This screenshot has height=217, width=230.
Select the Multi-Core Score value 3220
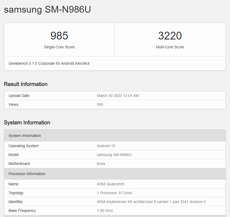tap(170, 36)
